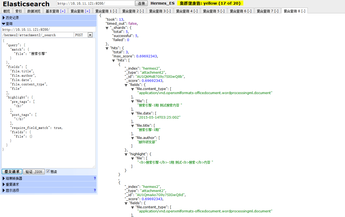Collapse the "file.date" node
The image size is (345, 217).
[x=133, y=114]
